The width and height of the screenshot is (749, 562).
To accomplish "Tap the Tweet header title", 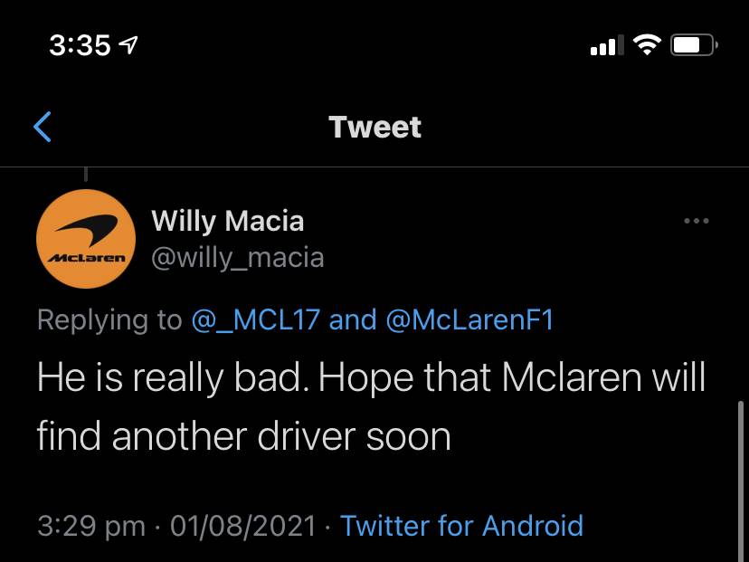I will click(x=375, y=127).
